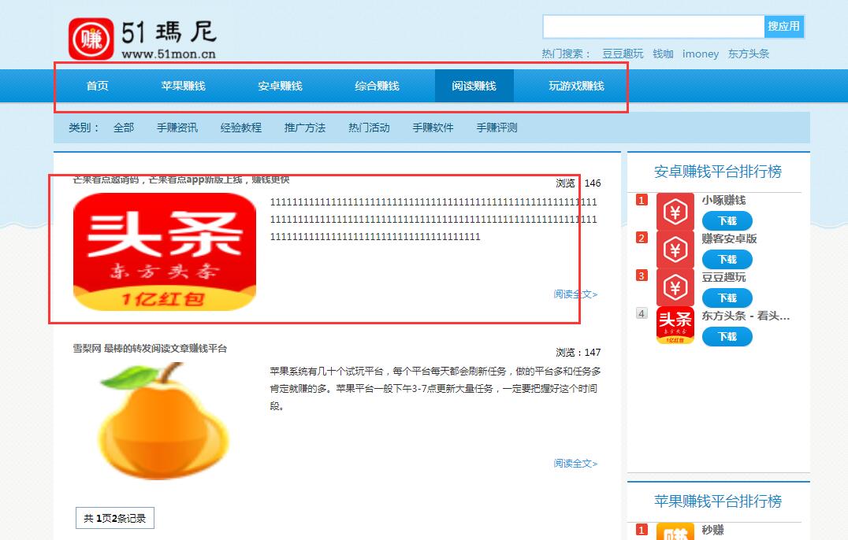848x540 pixels.
Task: Download 赚客安卓版 with 下载 button
Action: pyautogui.click(x=727, y=259)
